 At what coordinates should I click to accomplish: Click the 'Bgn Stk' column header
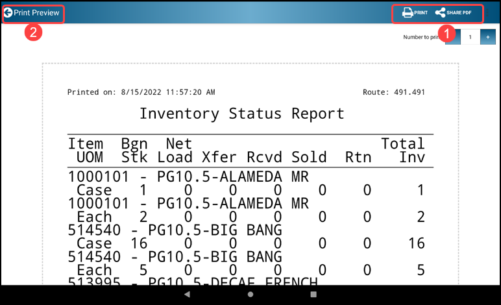click(134, 151)
